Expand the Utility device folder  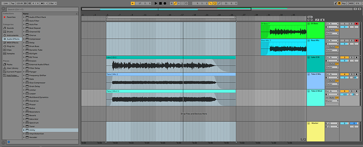24,130
